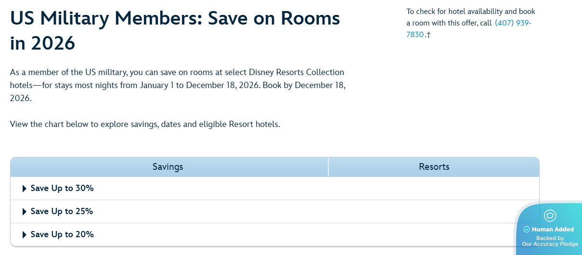This screenshot has width=582, height=255.
Task: Click the "Human Added" badge label
Action: coord(553,229)
